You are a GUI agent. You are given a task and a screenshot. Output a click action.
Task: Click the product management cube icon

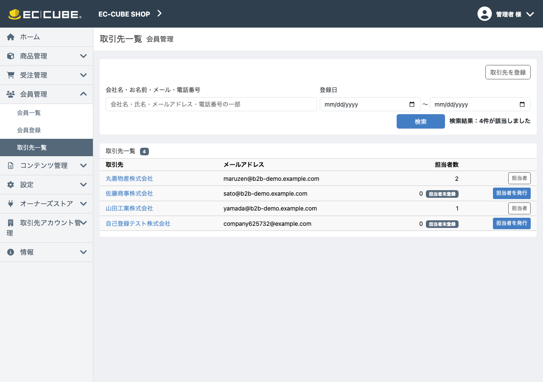11,56
